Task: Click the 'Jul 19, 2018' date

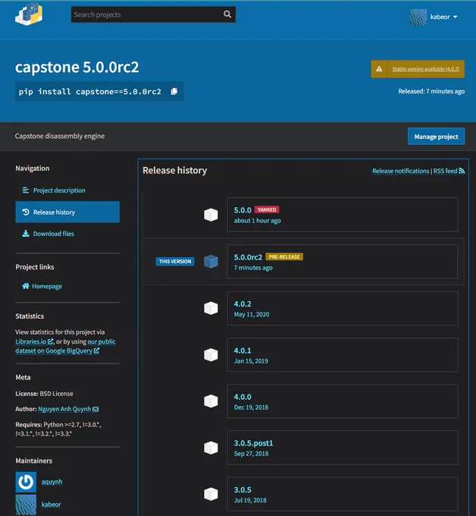Action: pos(250,500)
